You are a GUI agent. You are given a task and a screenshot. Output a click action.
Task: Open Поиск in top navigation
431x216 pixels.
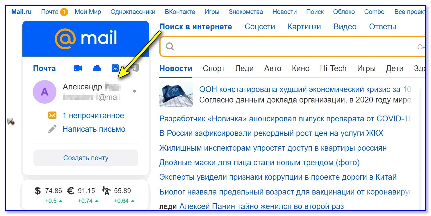(x=315, y=12)
